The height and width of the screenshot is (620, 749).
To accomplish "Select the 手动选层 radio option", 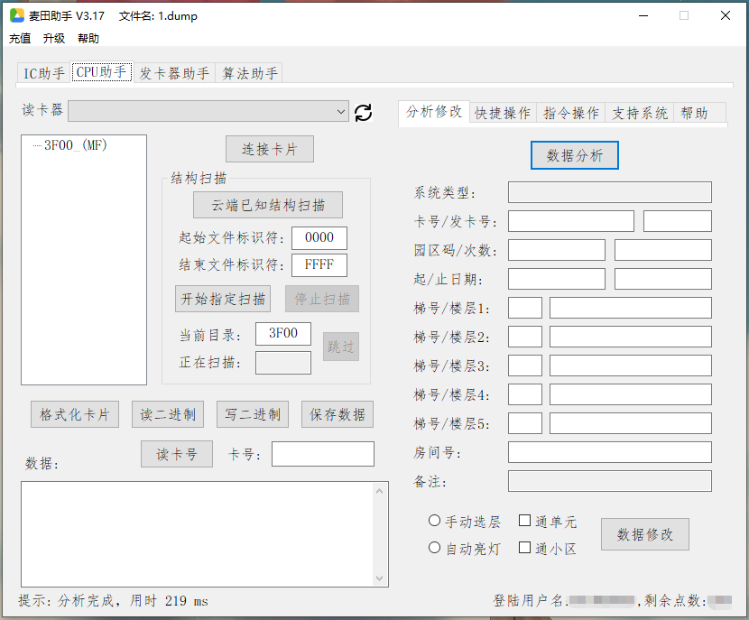I will coord(434,521).
